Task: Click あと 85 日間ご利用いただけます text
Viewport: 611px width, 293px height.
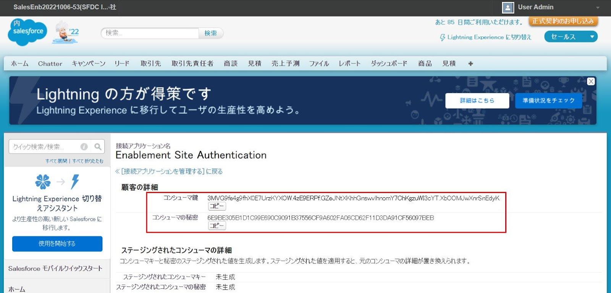Action: (x=479, y=22)
